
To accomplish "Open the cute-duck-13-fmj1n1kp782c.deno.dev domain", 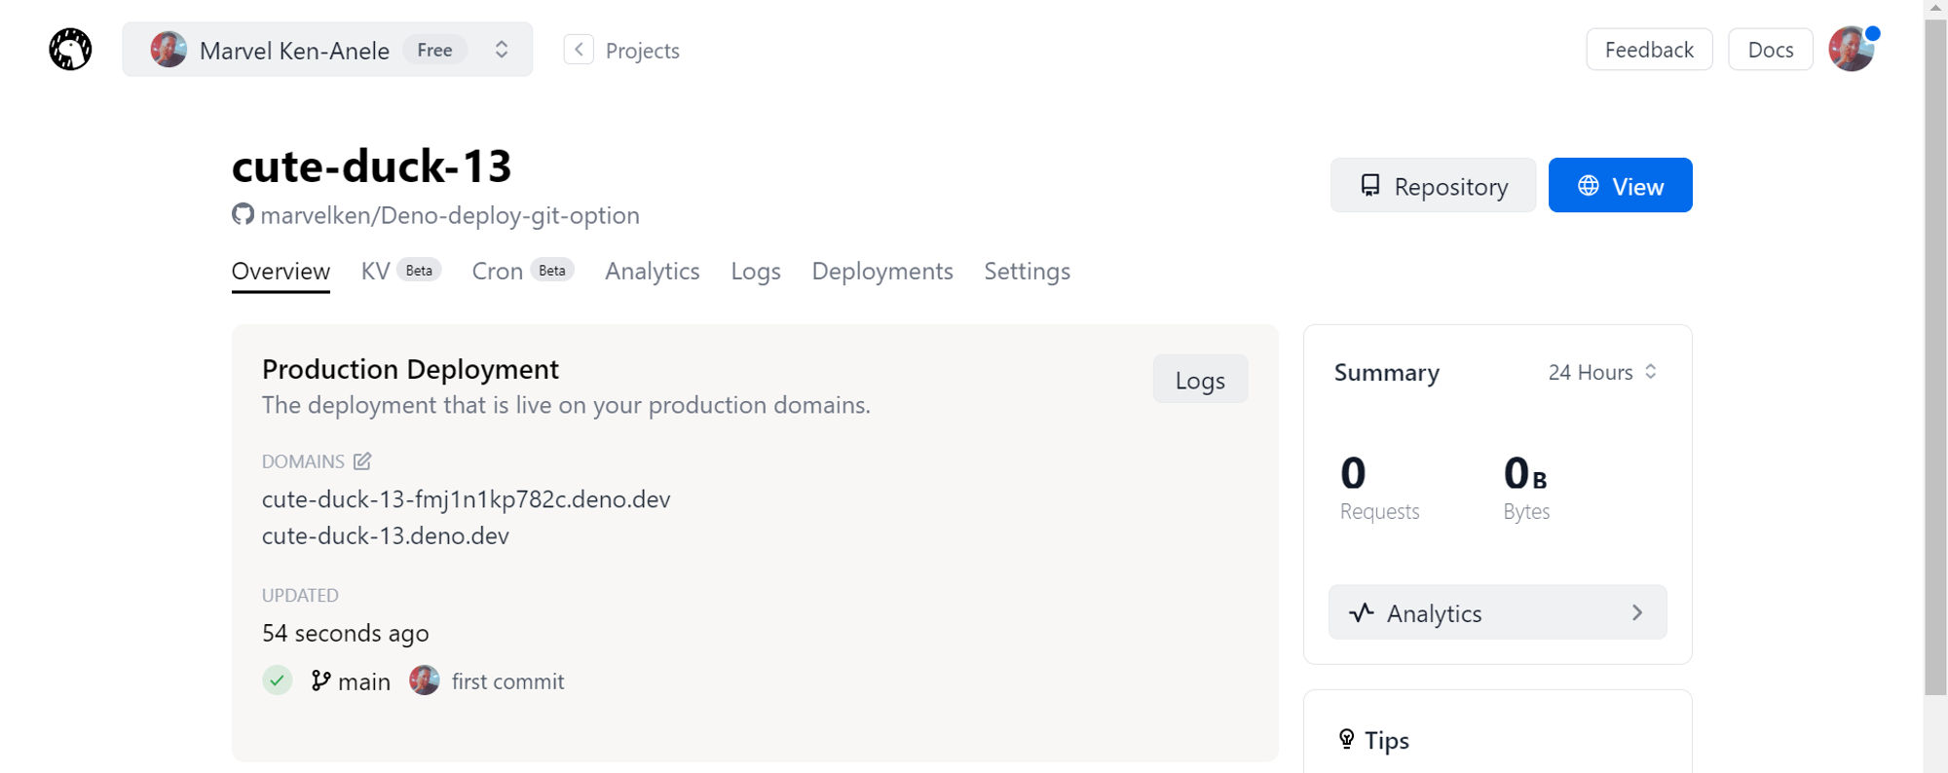I will [466, 499].
